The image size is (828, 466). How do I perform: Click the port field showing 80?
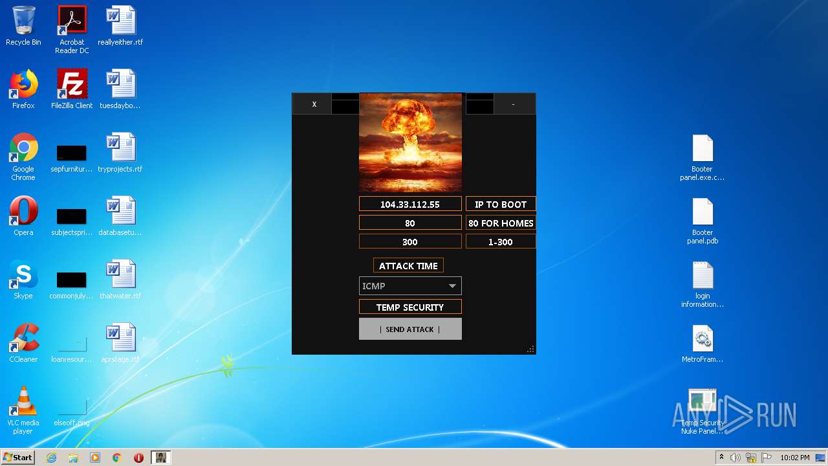click(x=410, y=223)
